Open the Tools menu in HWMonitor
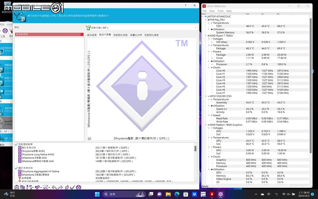The height and width of the screenshot is (199, 318). click(220, 11)
